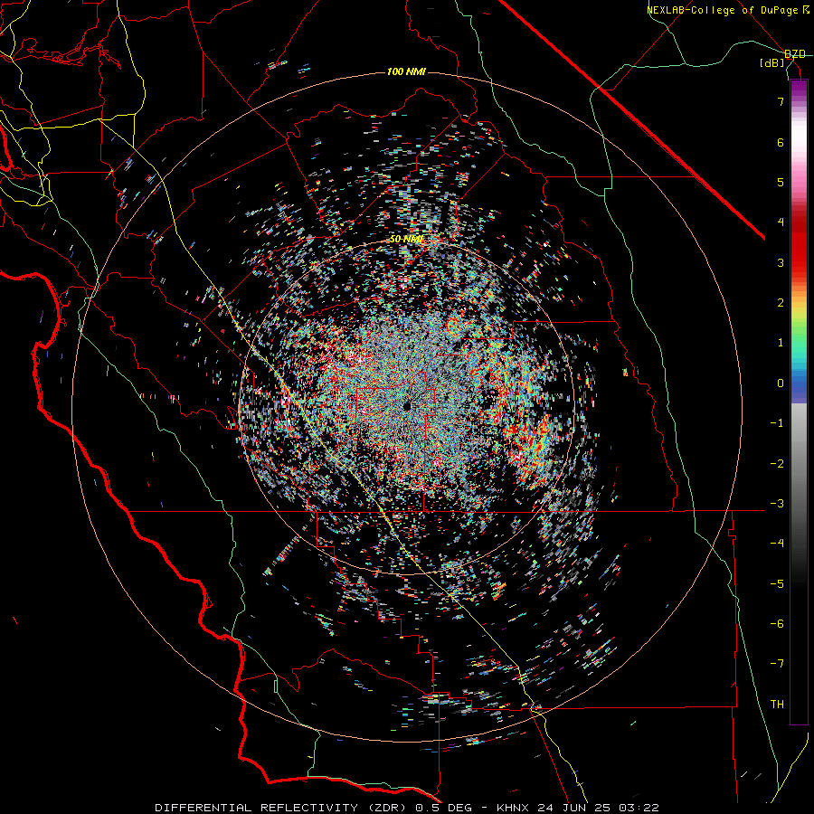Click the 1 value on the dB scale
This screenshot has height=814, width=814.
(x=781, y=343)
